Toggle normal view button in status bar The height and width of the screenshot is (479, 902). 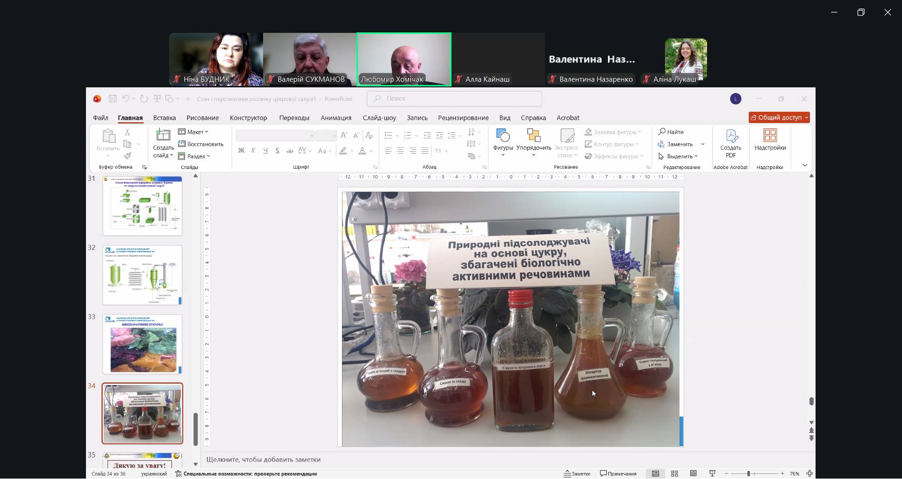pos(655,473)
